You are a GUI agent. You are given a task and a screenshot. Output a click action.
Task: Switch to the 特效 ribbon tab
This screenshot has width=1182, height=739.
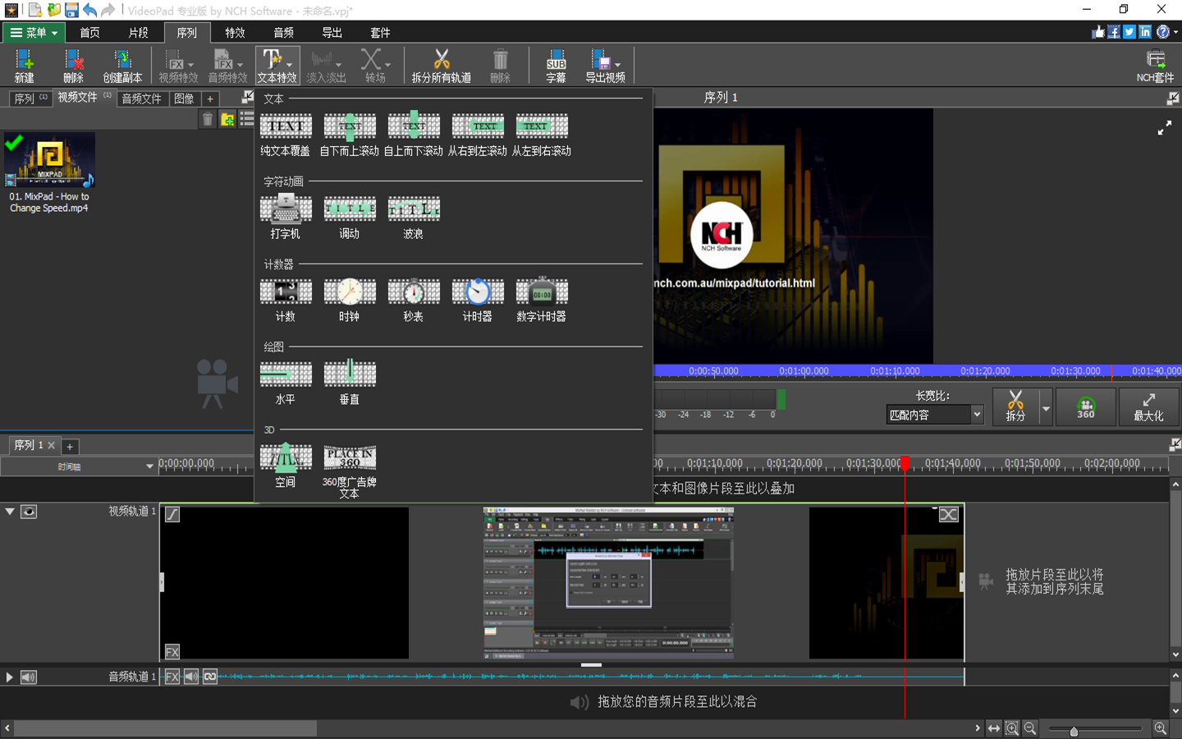coord(235,33)
